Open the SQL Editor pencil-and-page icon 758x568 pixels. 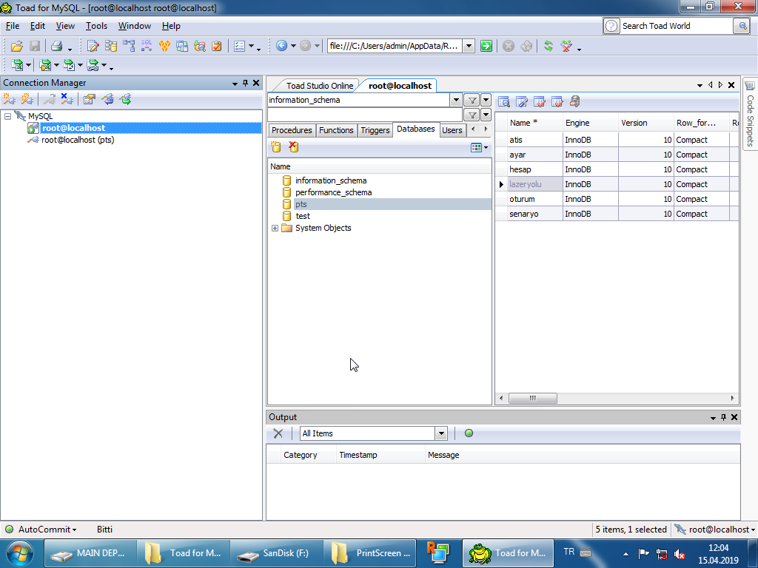click(x=93, y=46)
